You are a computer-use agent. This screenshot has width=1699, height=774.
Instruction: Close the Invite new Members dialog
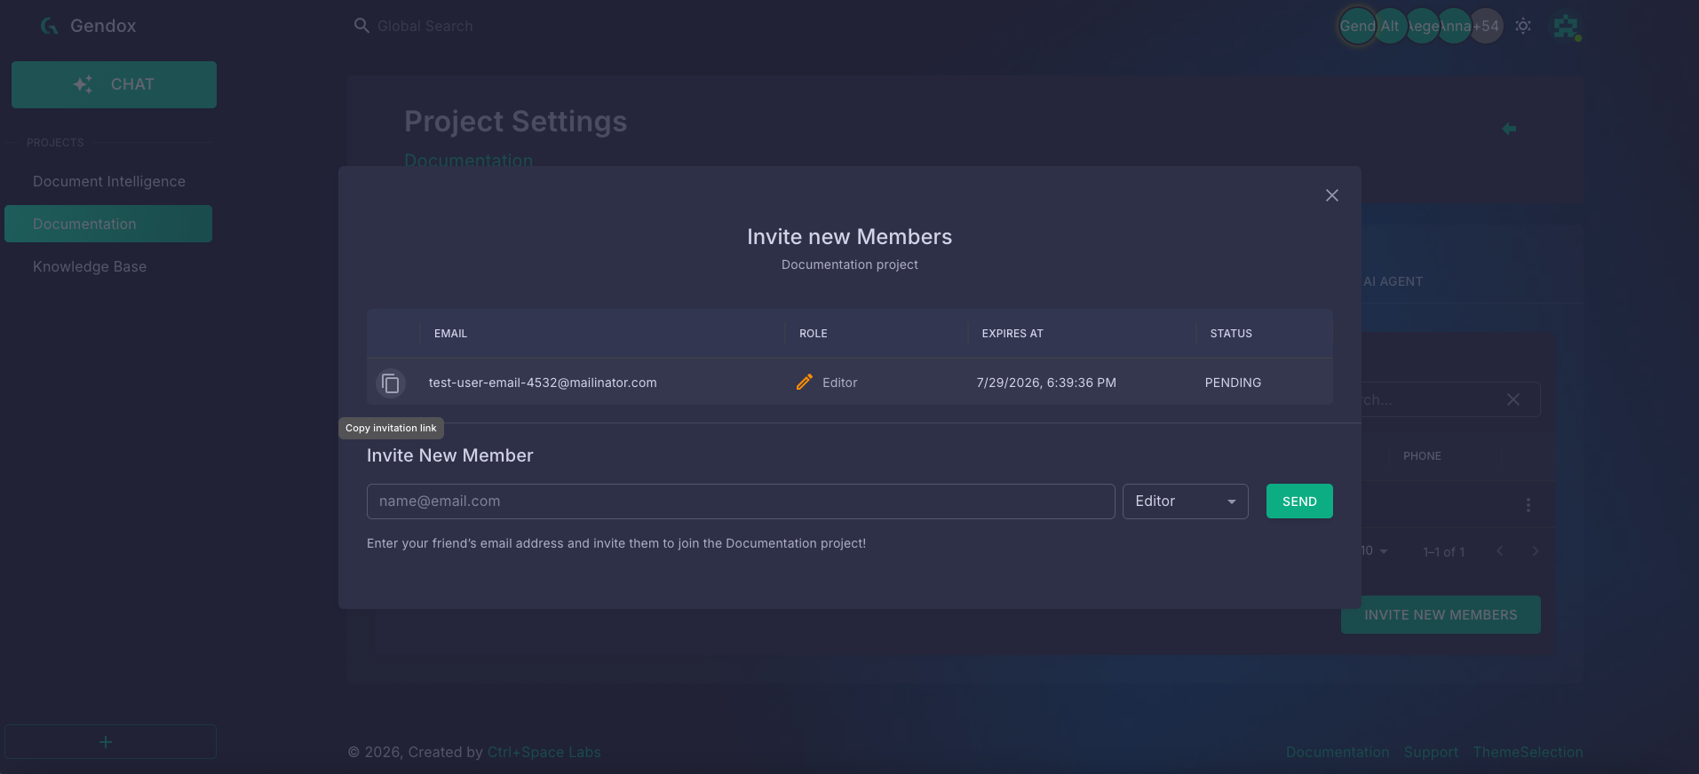1332,195
